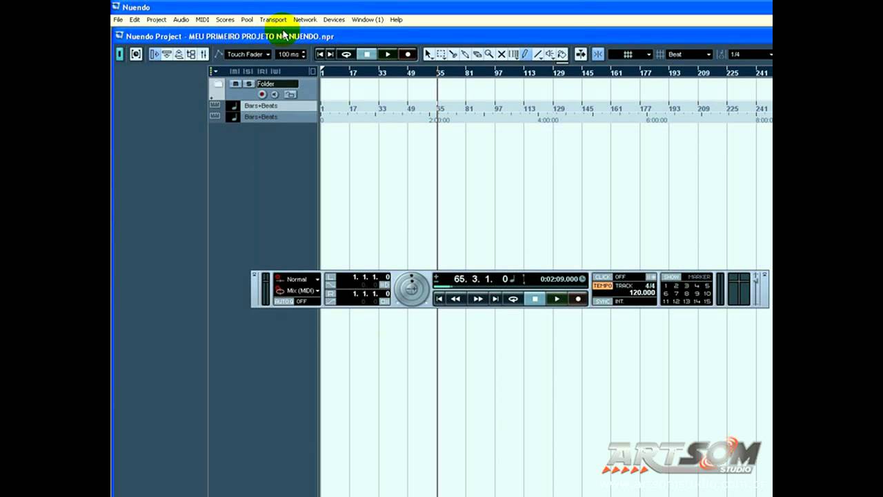Toggle TEMPO track button on transport panel
The width and height of the screenshot is (883, 497).
click(x=602, y=286)
